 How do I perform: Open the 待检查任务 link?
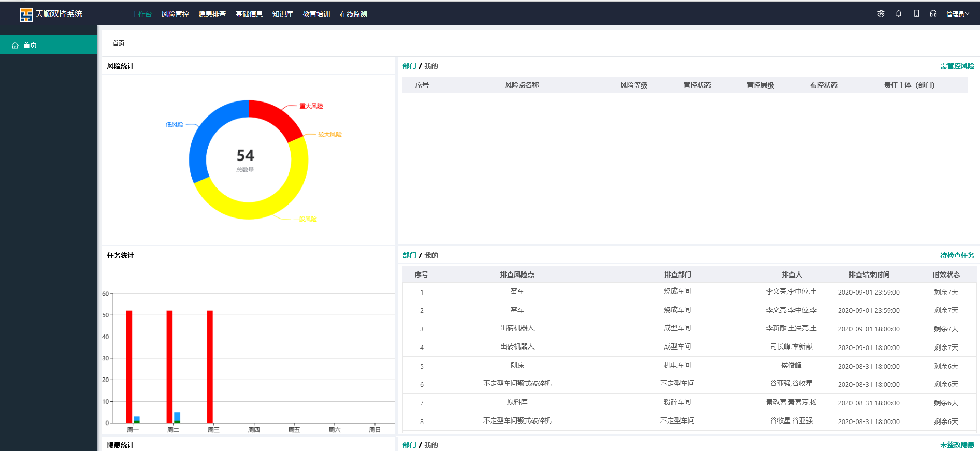coord(957,255)
